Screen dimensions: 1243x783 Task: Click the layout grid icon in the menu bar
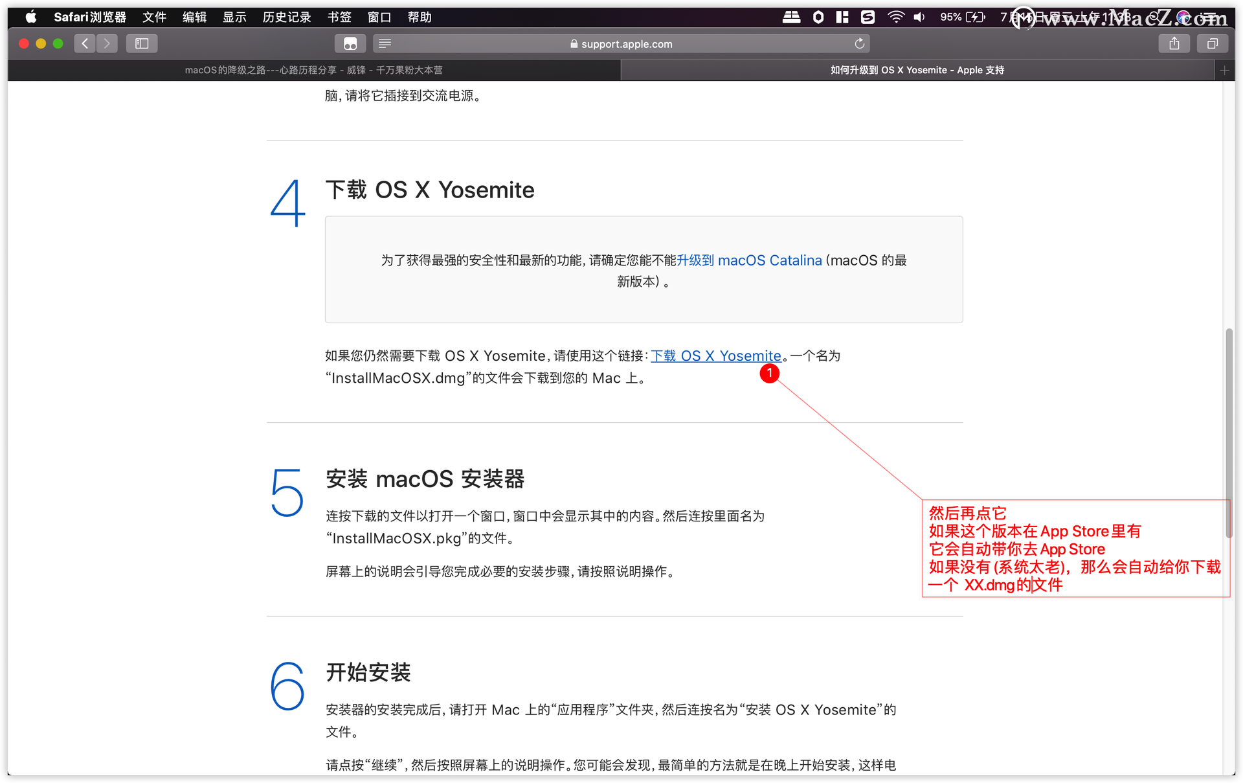coord(842,17)
